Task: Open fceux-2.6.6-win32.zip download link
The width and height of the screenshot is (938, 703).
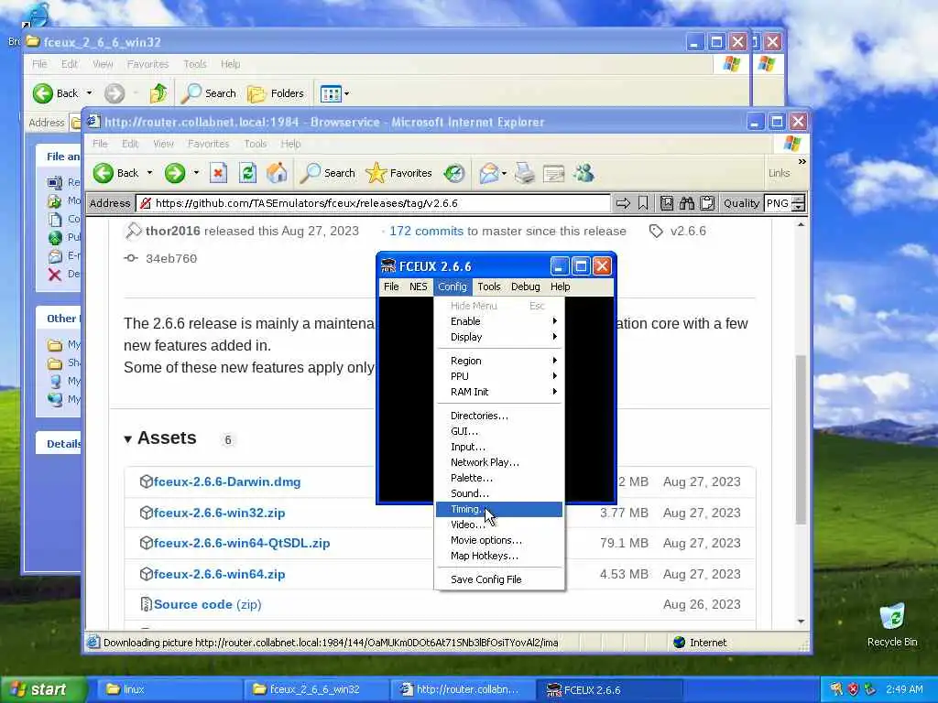Action: pos(219,513)
